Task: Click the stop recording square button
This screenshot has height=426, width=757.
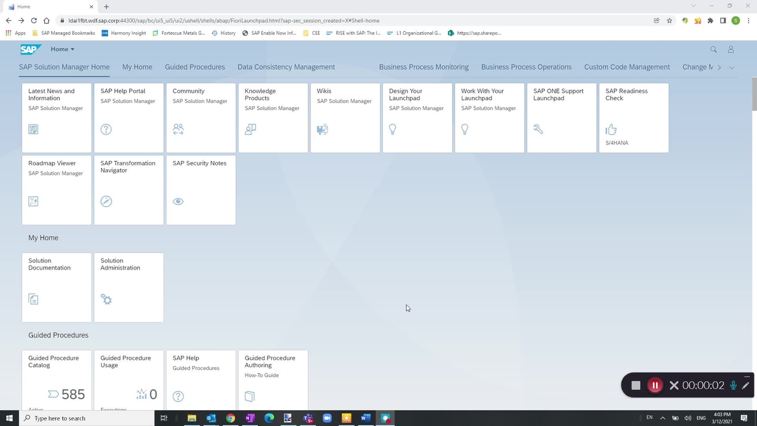Action: click(x=636, y=385)
